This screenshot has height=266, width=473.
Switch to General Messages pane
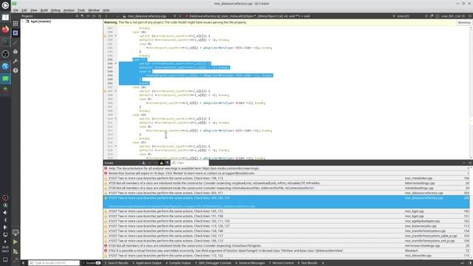click(x=250, y=263)
